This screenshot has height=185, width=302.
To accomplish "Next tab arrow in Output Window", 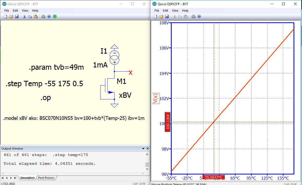I will [11, 178].
